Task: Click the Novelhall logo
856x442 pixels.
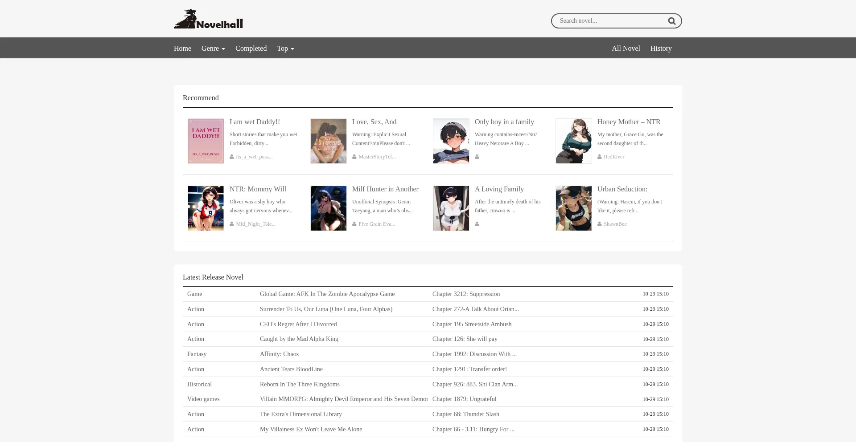Action: (x=208, y=19)
